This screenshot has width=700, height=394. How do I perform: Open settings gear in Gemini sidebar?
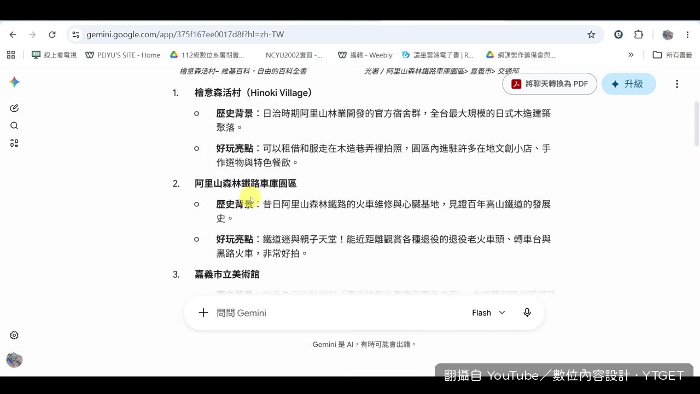click(x=14, y=335)
